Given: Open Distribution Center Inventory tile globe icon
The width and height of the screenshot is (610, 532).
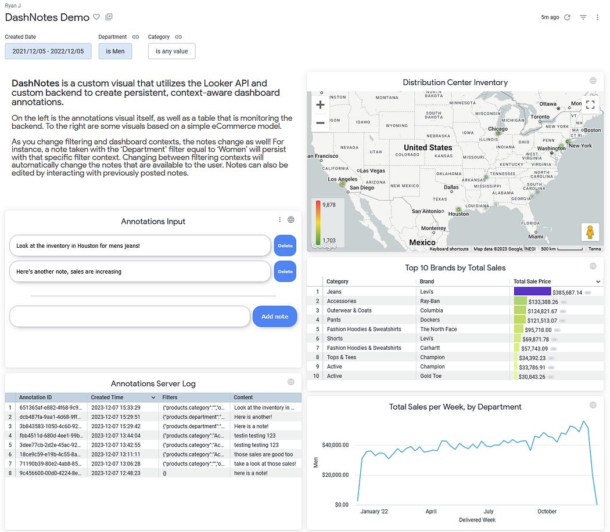Looking at the screenshot, I should (593, 81).
